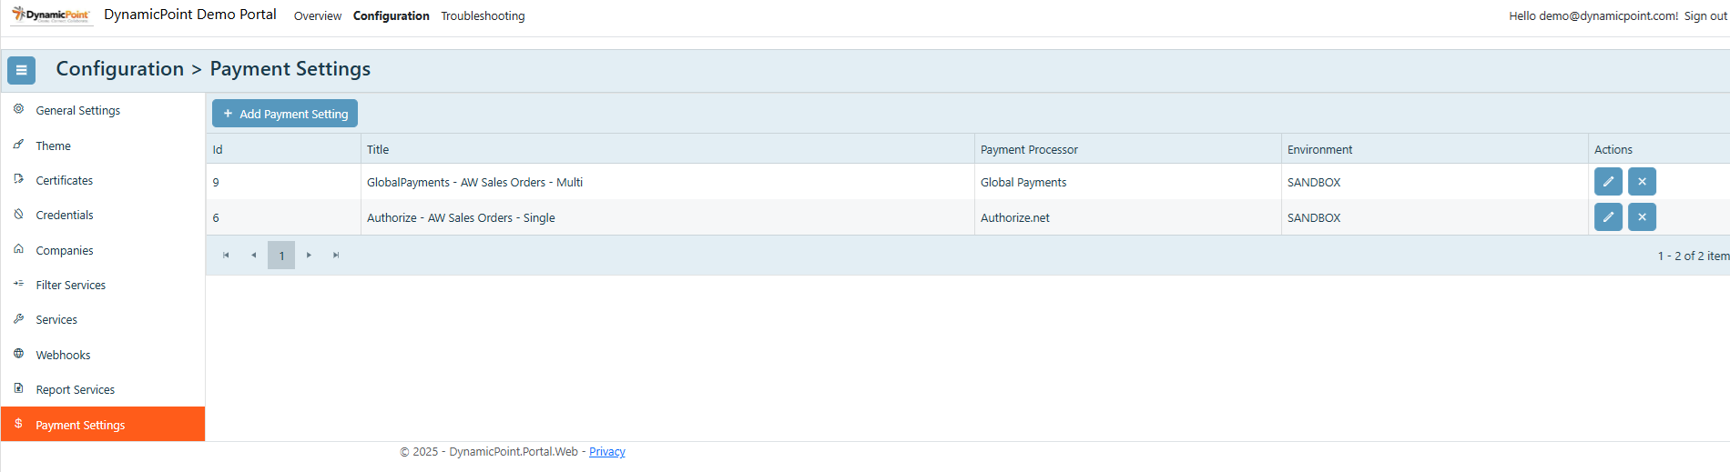Viewport: 1730px width, 472px height.
Task: Click the Sign out link
Action: coord(1705,16)
